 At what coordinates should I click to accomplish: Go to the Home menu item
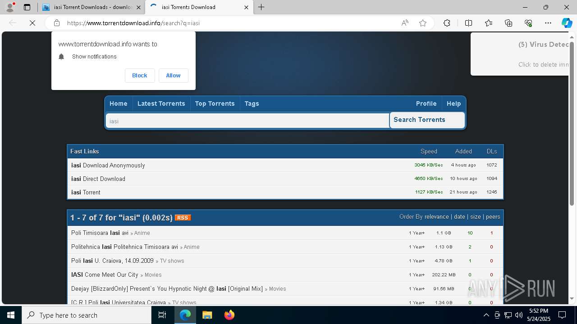click(x=119, y=103)
